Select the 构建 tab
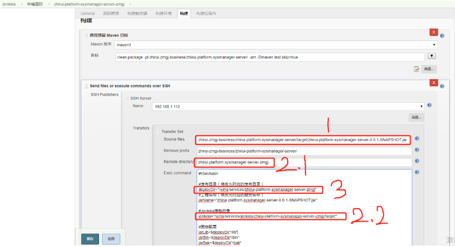Screen dimensions: 455x247 [x=184, y=13]
